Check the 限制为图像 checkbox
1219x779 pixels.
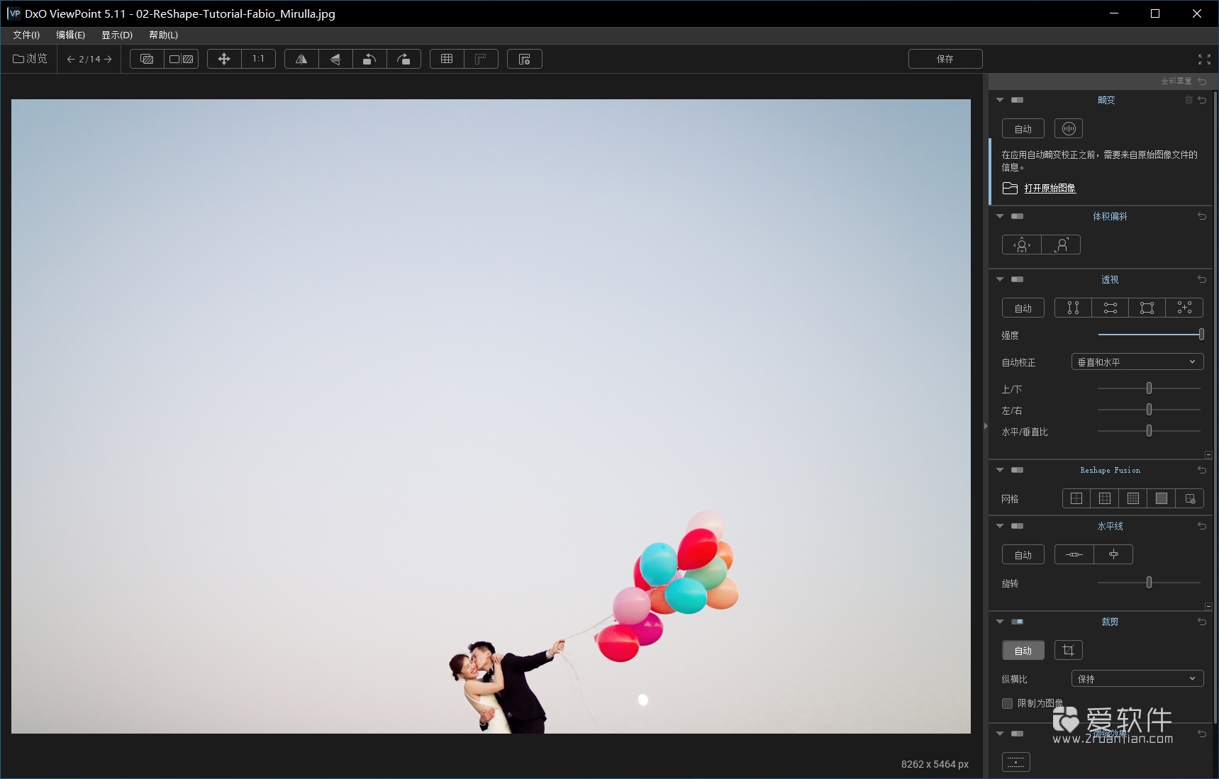pos(1007,703)
